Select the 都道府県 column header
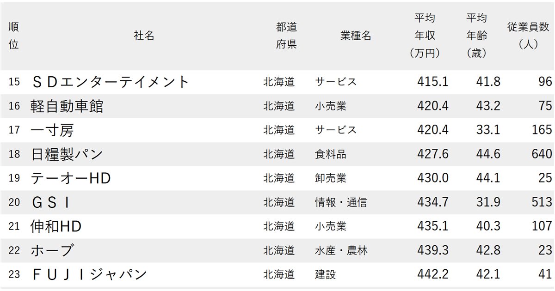Image resolution: width=555 pixels, height=291 pixels. coord(286,36)
